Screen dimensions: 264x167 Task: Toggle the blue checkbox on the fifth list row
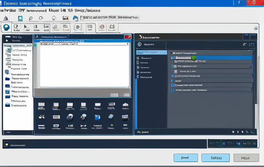click(x=172, y=76)
